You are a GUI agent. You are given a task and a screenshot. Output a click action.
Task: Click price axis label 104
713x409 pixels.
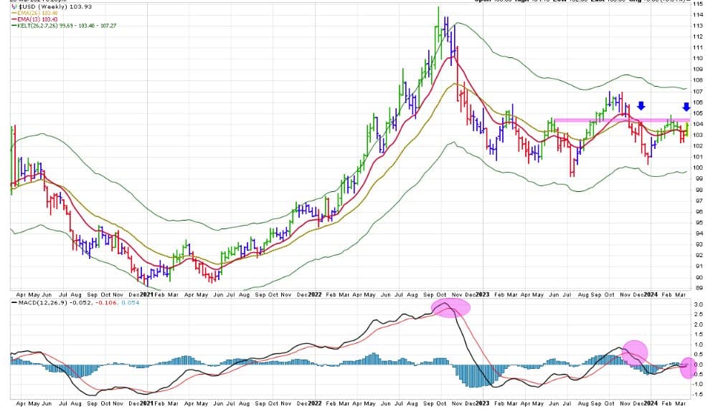click(697, 125)
